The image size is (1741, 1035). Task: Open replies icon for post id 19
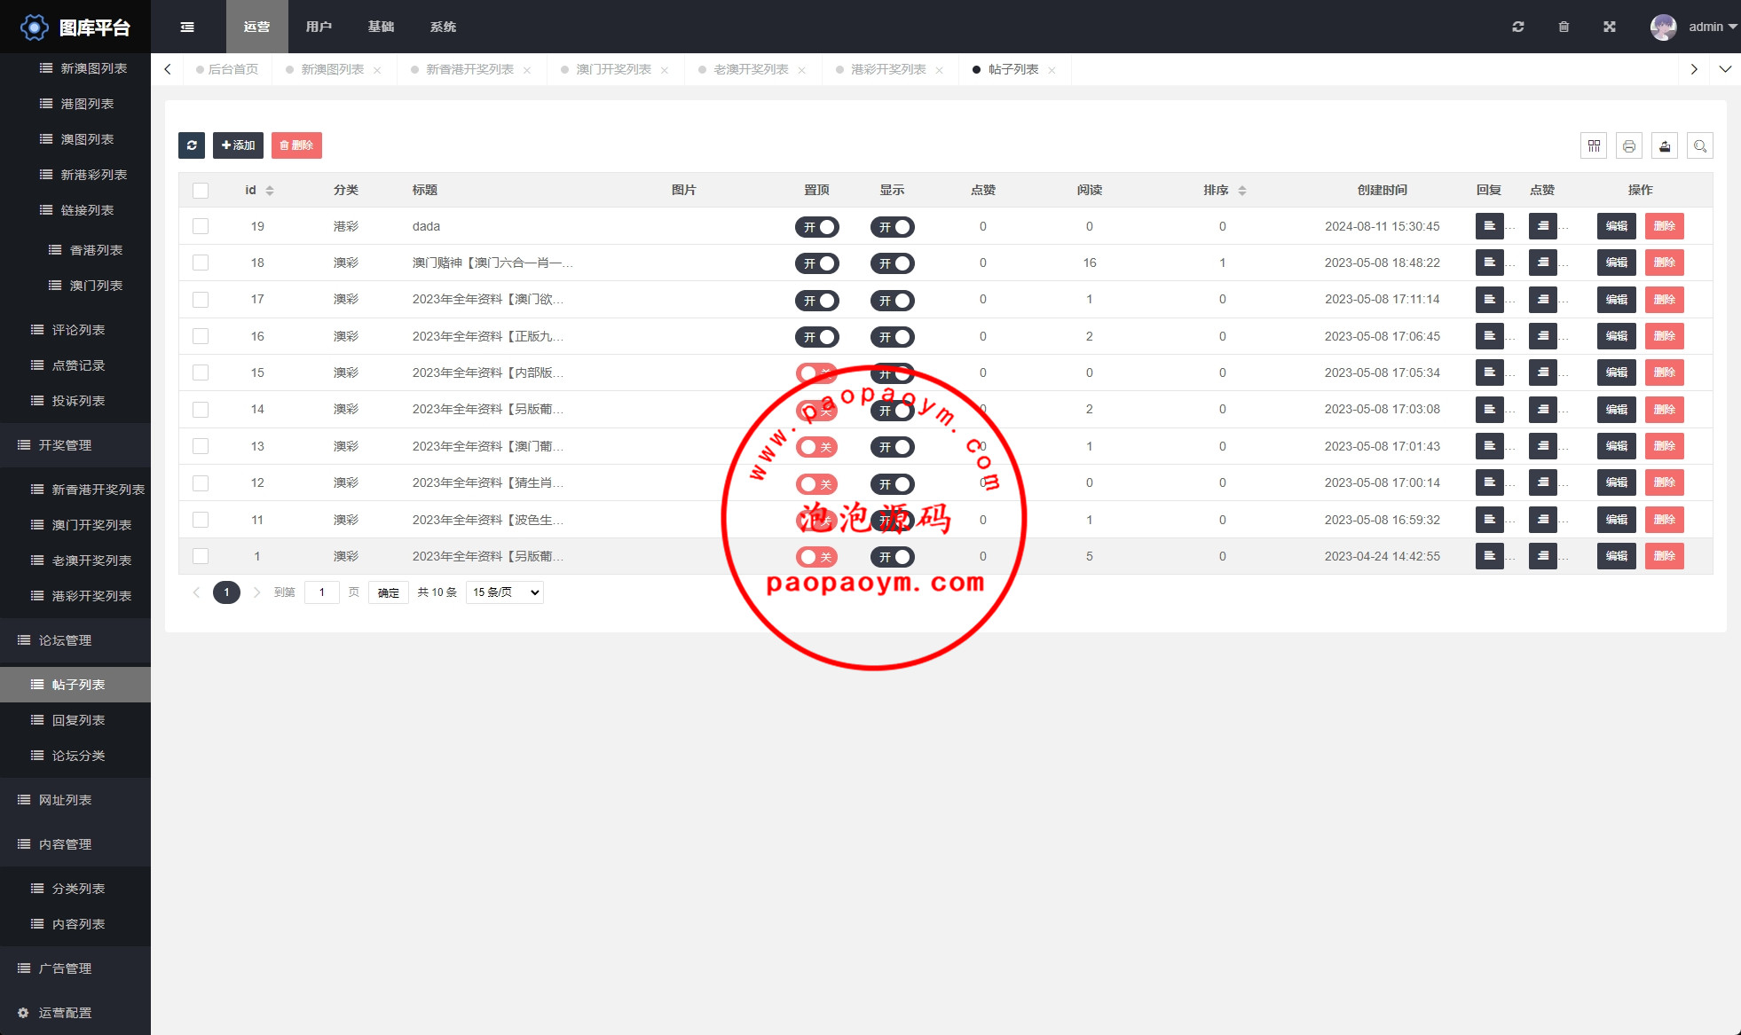(x=1489, y=226)
